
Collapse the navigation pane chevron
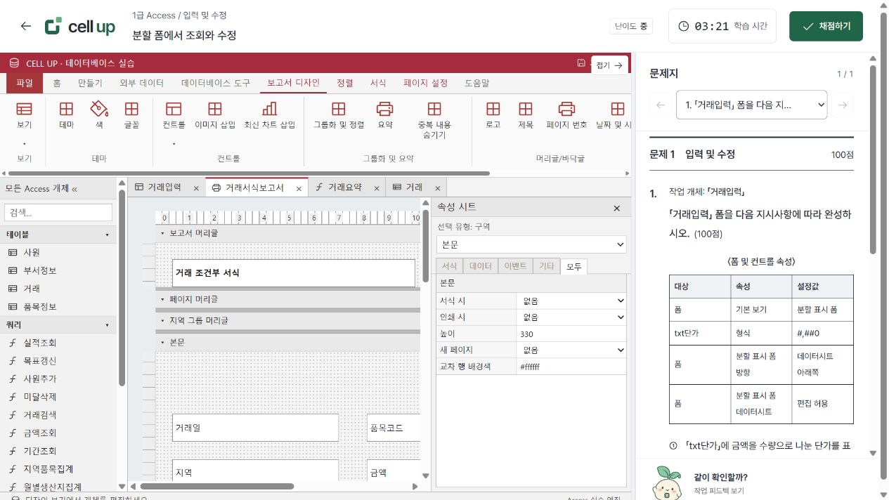[74, 189]
